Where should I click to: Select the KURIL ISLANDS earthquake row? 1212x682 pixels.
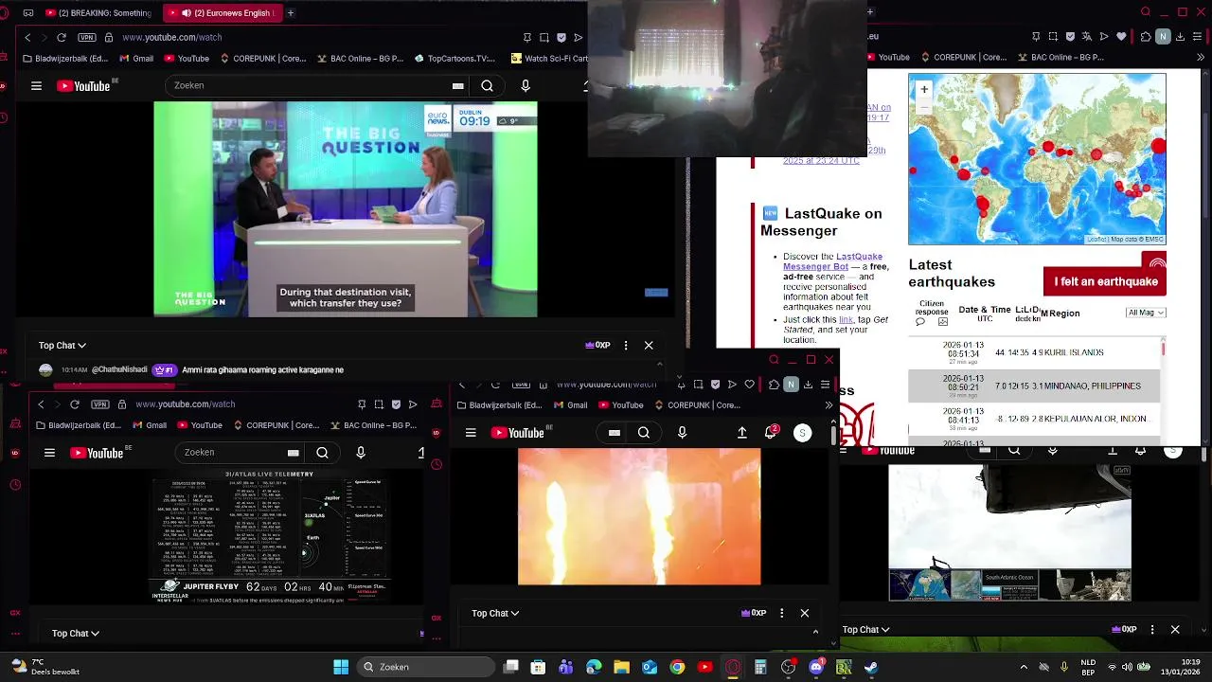[1034, 352]
